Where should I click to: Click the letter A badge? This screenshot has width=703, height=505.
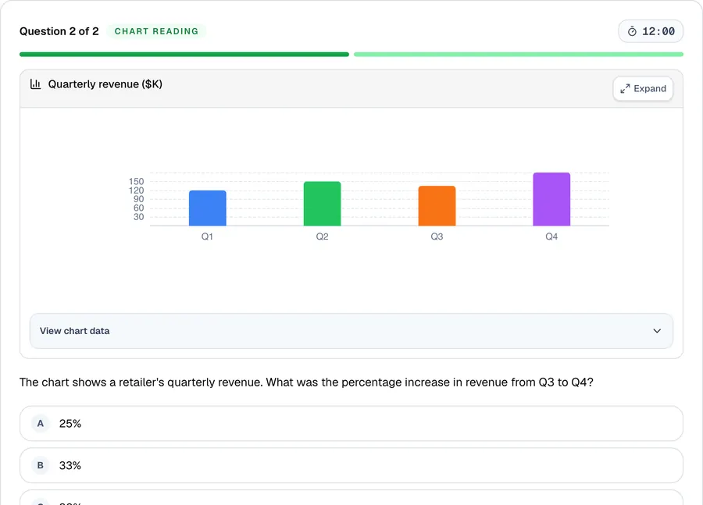point(41,424)
